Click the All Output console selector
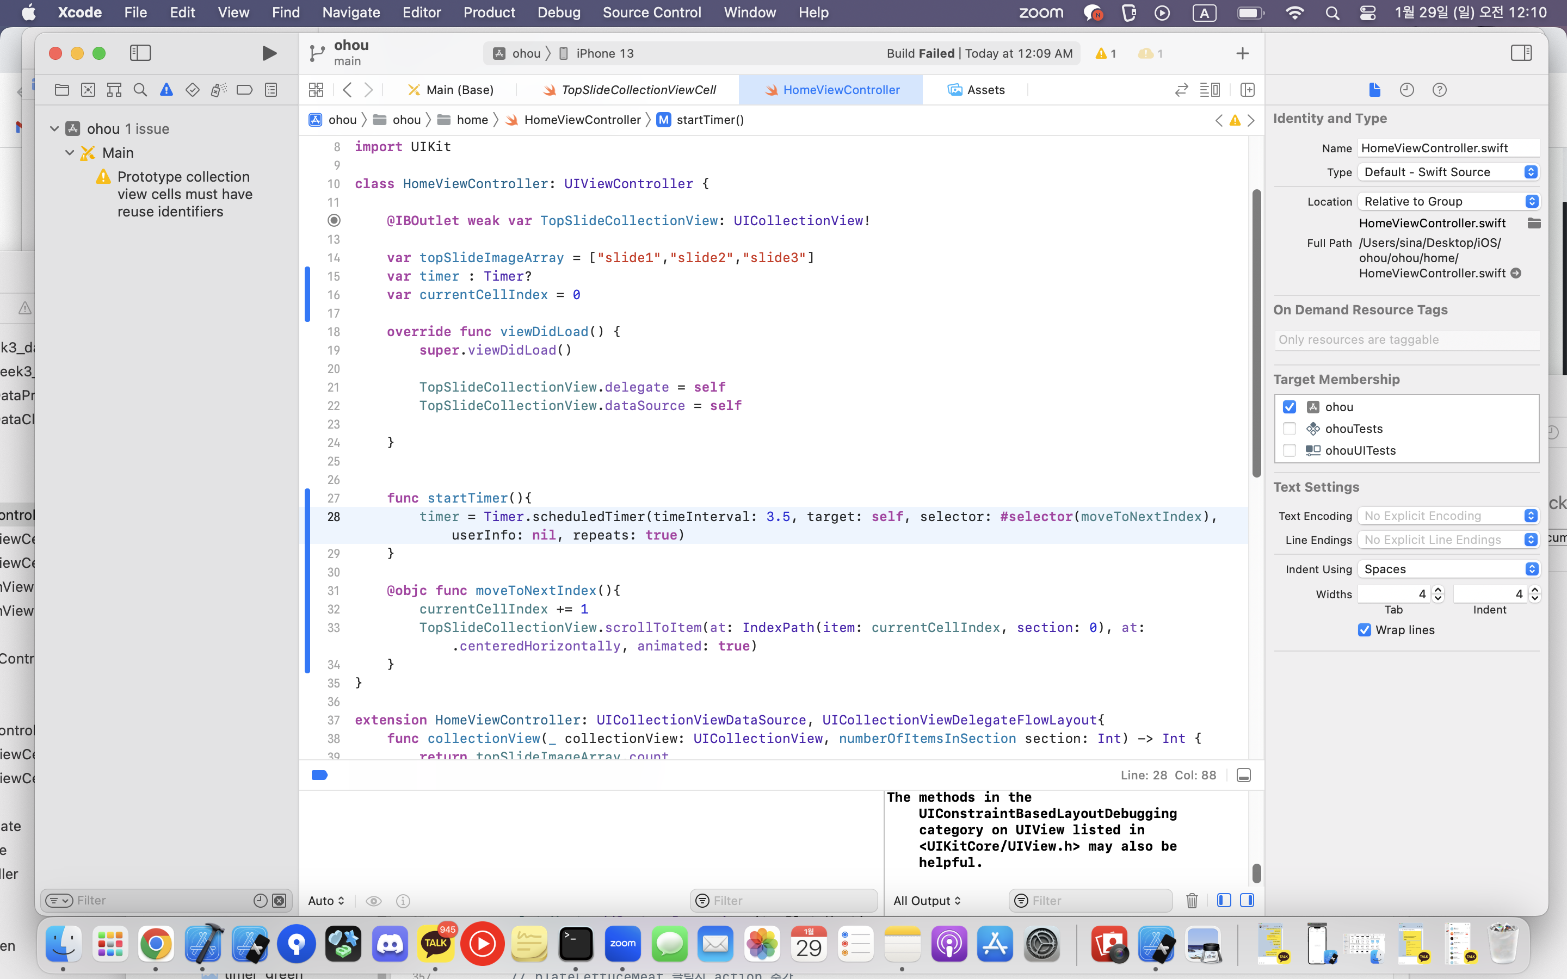 927,901
